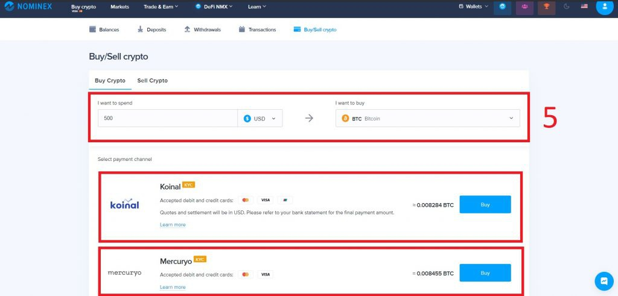This screenshot has width=618, height=296.
Task: Click the Nominex logo
Action: pos(28,6)
